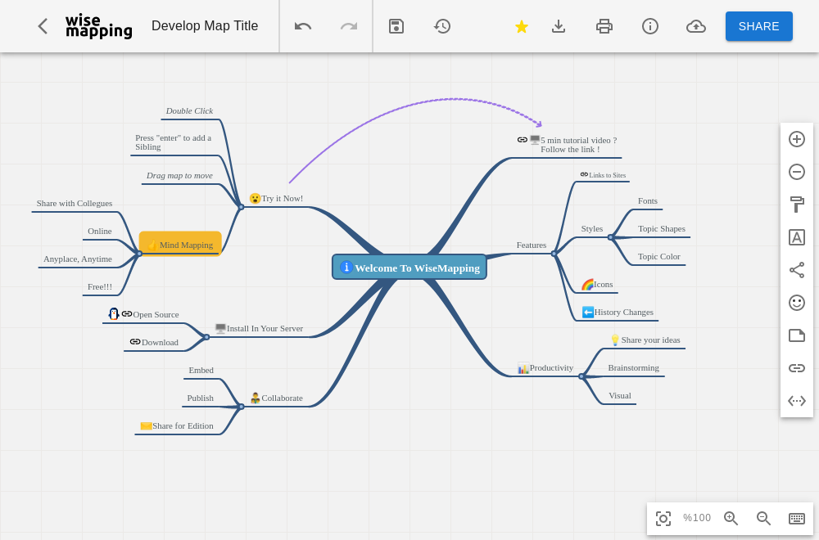Zoom out with the magnifier minus icon
This screenshot has width=819, height=540.
(x=763, y=518)
